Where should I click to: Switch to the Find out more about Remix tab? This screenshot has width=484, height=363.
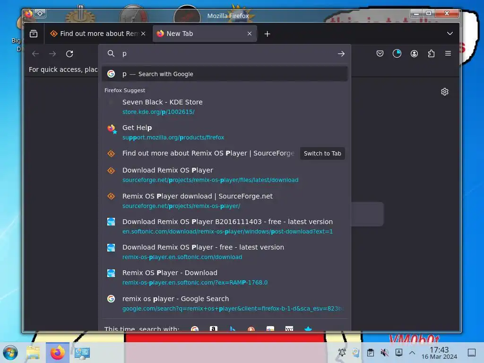coord(95,34)
